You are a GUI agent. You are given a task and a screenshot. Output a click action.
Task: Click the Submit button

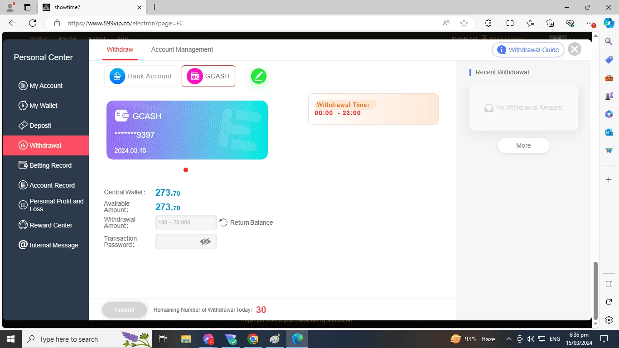click(125, 310)
